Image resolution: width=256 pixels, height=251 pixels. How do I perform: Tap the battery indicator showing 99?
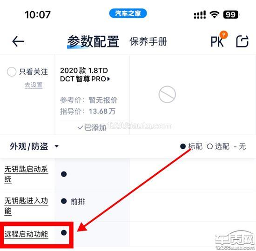tap(231, 14)
